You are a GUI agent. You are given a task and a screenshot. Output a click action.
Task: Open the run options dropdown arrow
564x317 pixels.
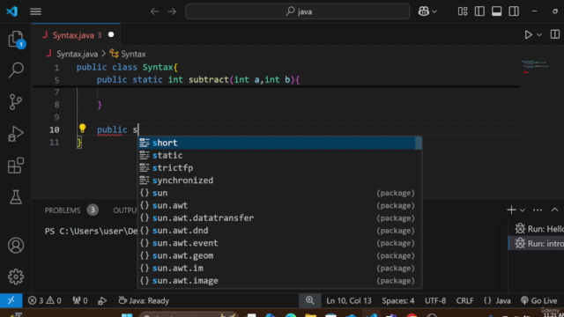click(x=539, y=35)
